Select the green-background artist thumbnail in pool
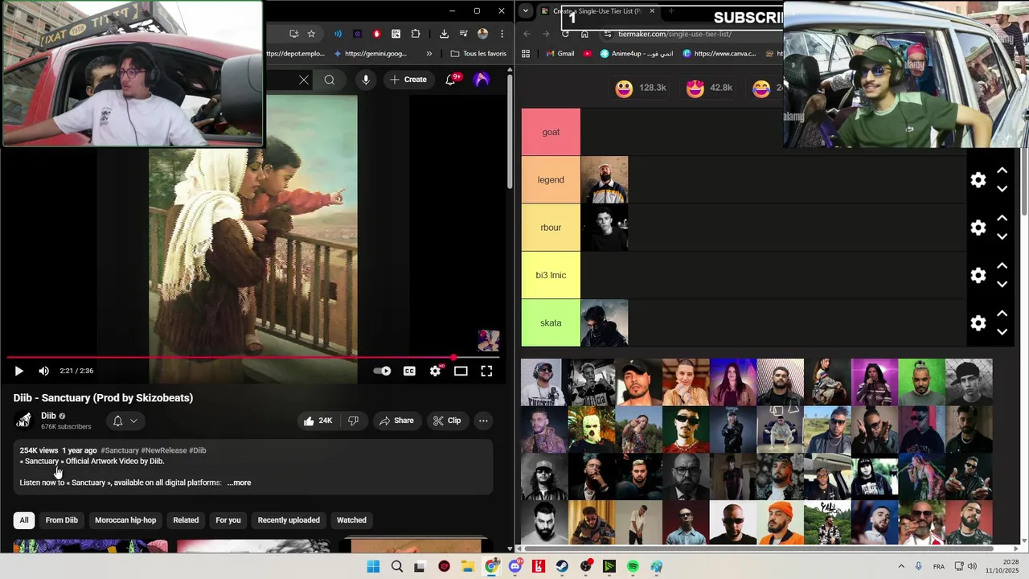This screenshot has height=579, width=1029. coord(921,382)
